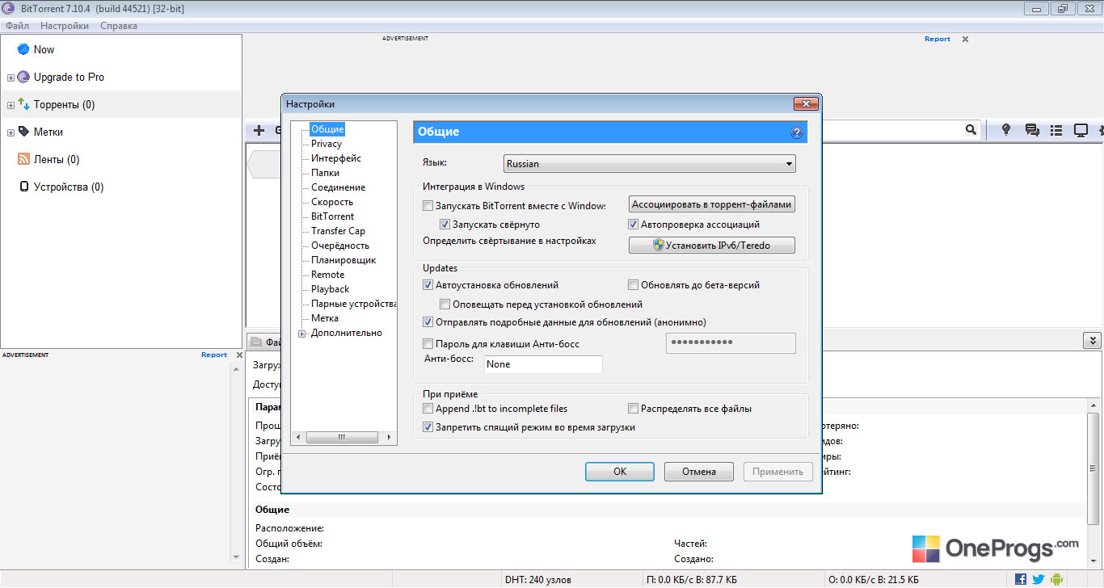Uncheck Автопроверка ассоциаций

pos(634,225)
